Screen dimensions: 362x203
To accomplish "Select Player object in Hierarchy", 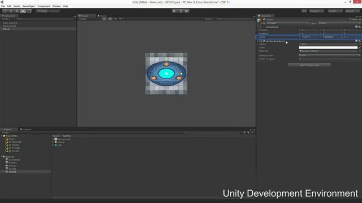I will [x=6, y=29].
